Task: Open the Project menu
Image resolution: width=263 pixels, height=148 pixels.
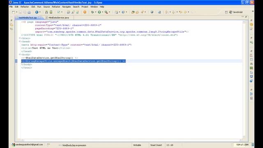Action: click(85, 7)
